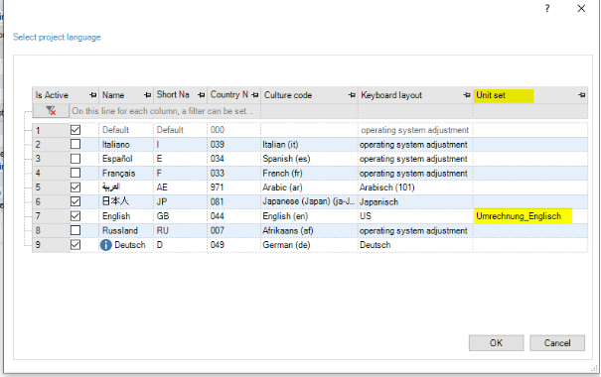Enable the Français language checkbox

75,173
